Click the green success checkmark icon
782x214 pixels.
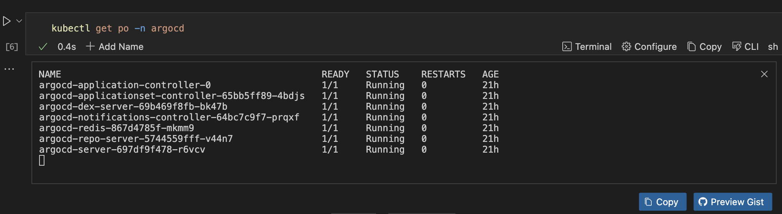click(43, 47)
